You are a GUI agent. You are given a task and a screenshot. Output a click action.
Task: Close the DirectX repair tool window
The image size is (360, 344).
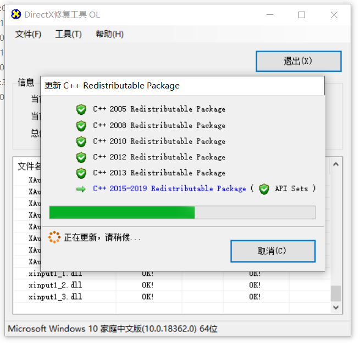pos(334,15)
